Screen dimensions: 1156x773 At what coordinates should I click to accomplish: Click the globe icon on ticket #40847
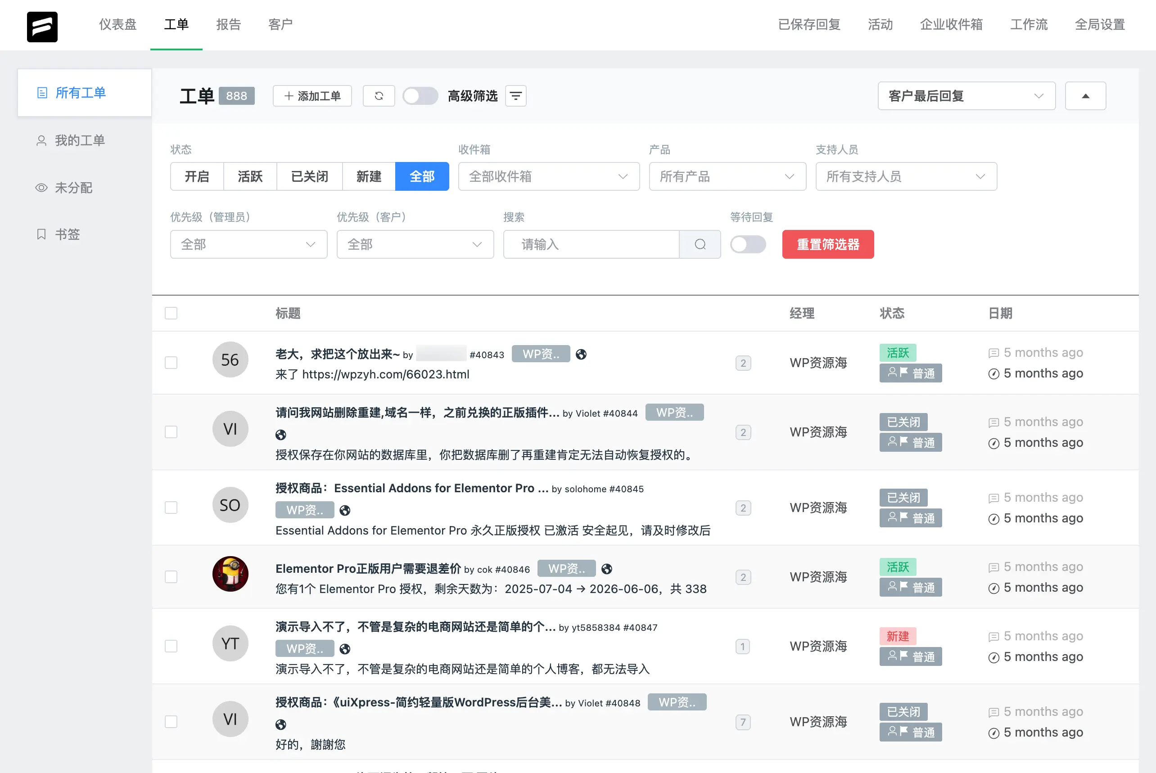click(x=345, y=649)
